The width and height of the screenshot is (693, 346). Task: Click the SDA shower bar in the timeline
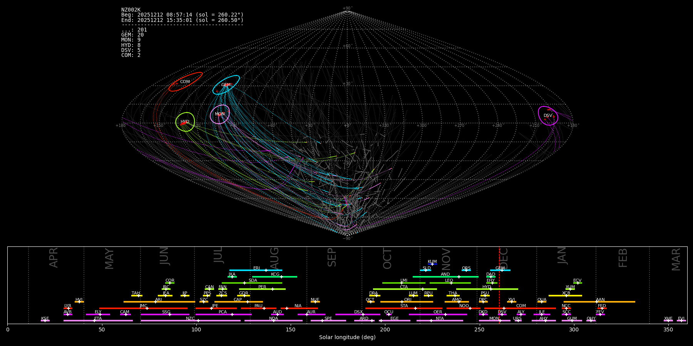[x=252, y=283]
